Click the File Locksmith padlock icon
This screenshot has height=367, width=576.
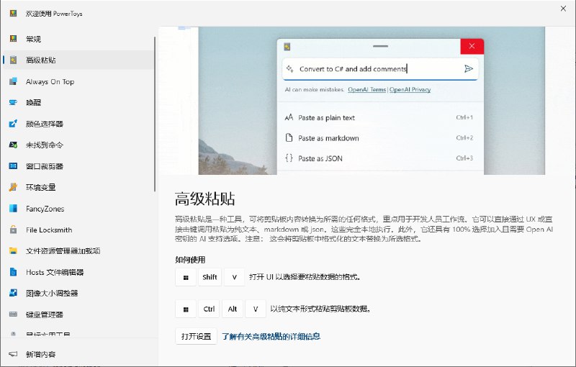13,230
